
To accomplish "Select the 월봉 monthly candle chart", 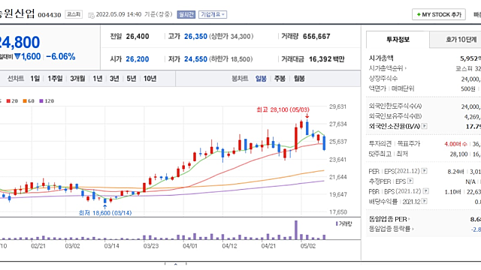I will click(299, 79).
